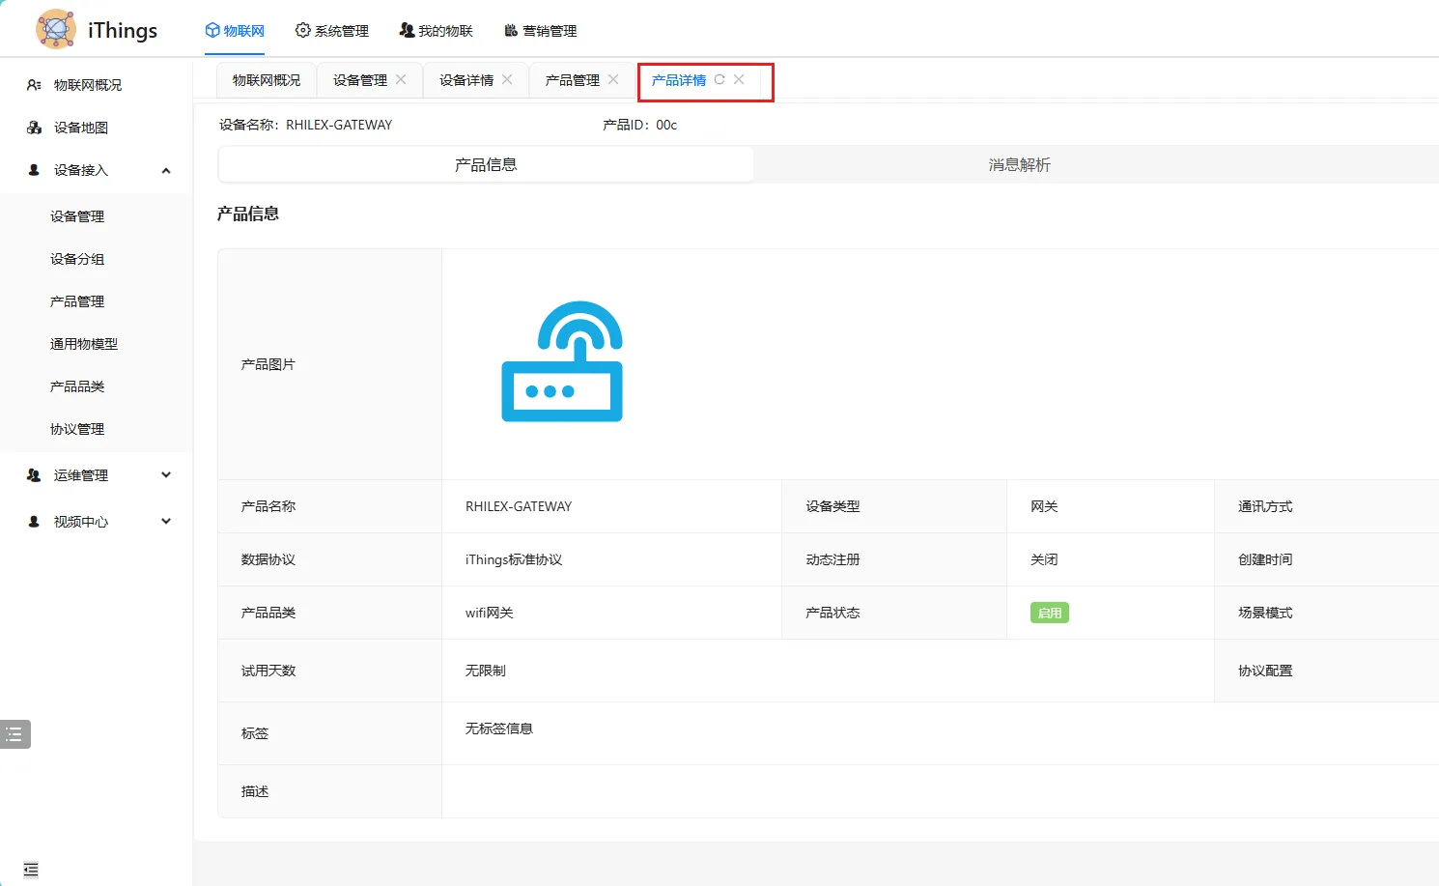Screen dimensions: 1439x886
Task: Close the 设备详情 tab
Action: [507, 80]
